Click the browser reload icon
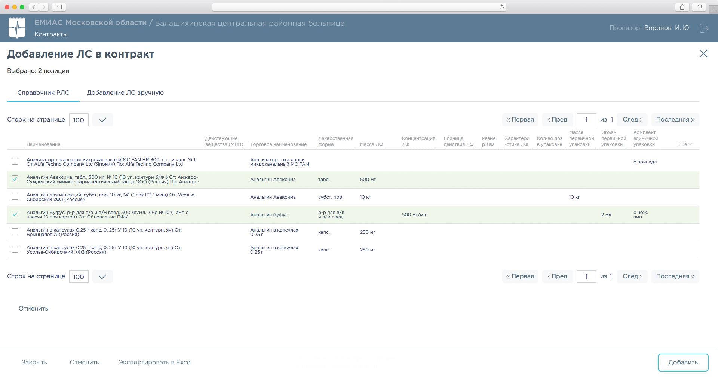Screen dimensions: 718x379 (x=501, y=7)
